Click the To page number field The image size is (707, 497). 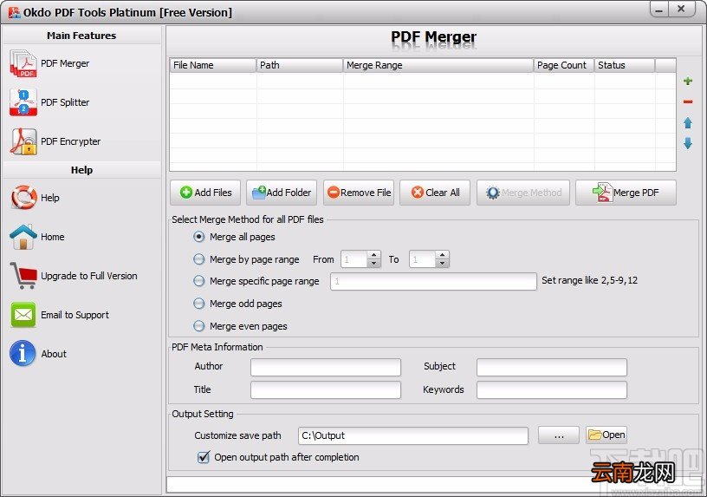(423, 259)
